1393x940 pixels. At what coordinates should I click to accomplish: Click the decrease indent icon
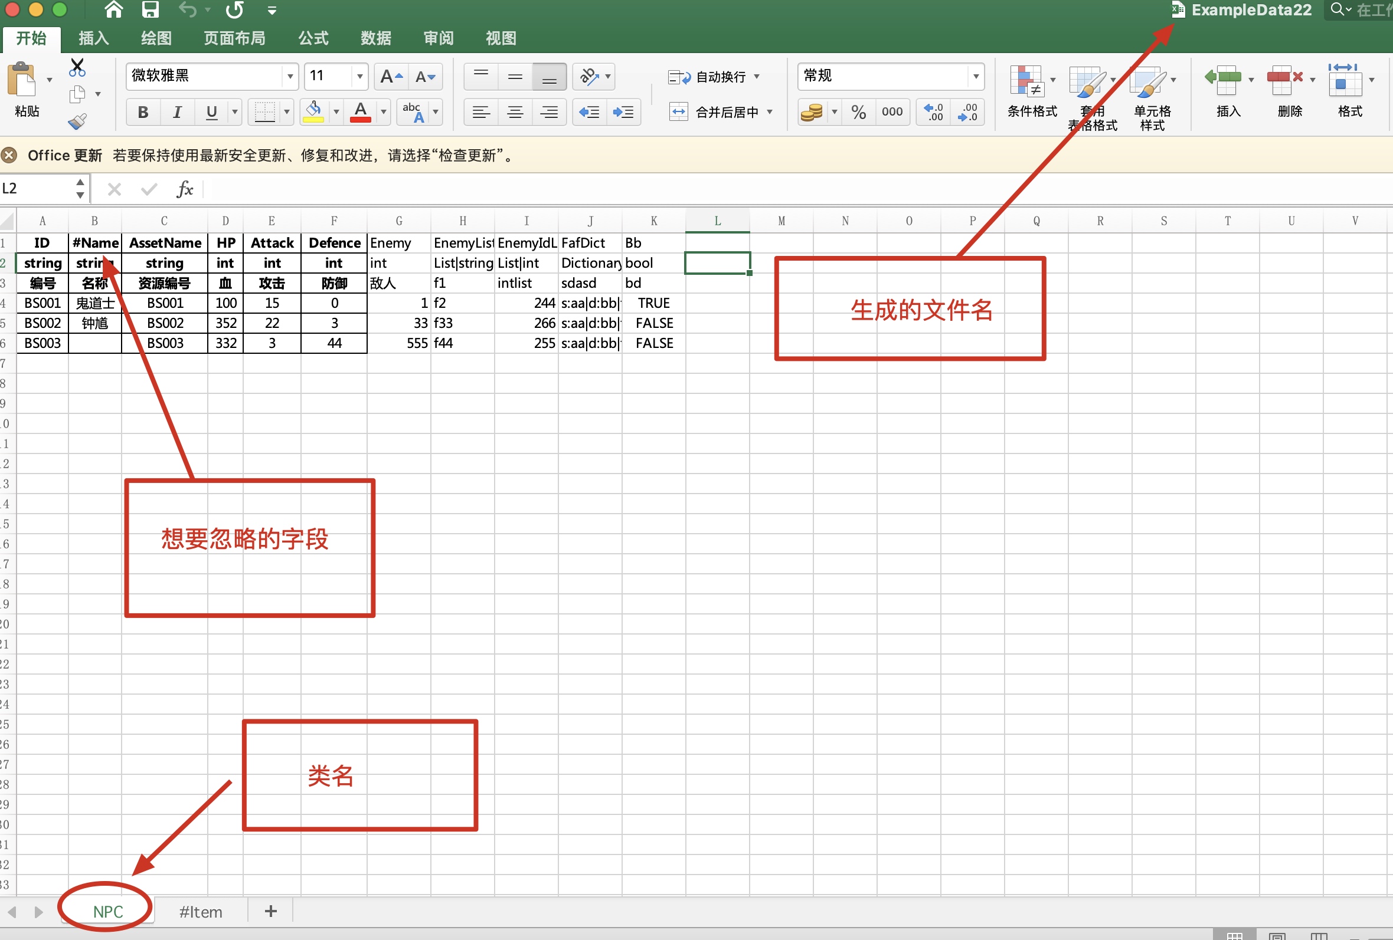pos(589,112)
